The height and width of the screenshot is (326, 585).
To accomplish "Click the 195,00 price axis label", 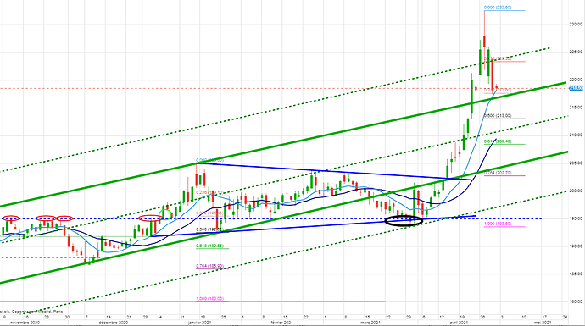I will [576, 218].
